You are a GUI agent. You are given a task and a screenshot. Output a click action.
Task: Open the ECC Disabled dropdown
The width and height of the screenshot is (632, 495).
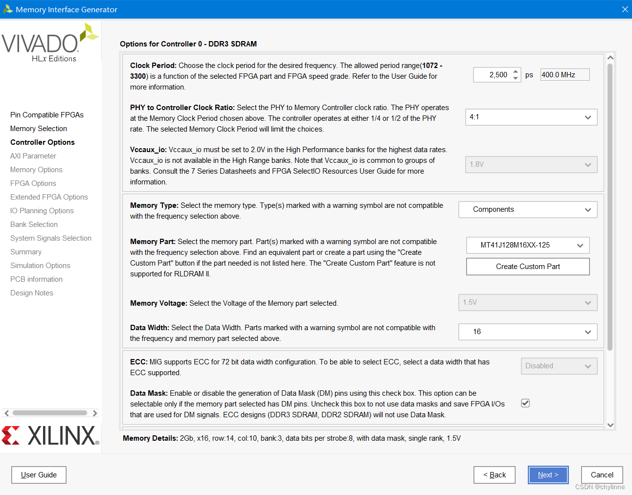(559, 366)
